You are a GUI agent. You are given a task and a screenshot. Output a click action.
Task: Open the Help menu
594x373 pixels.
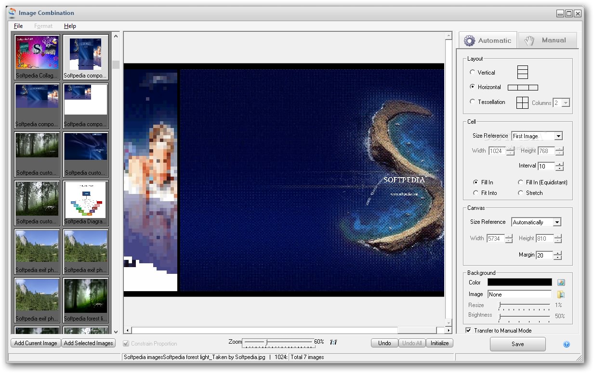tap(70, 26)
